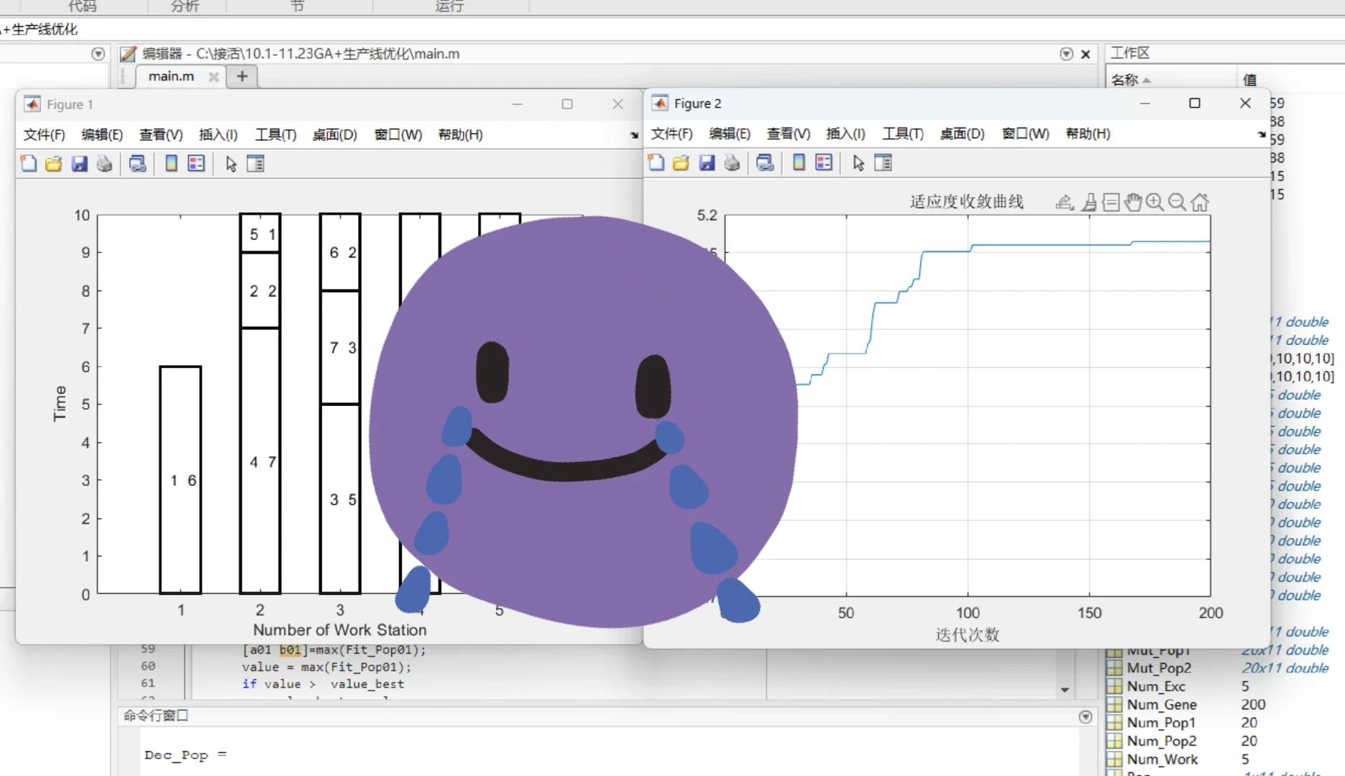Screen dimensions: 1345x776
Task: Click the Link Plot icon in Figure 2
Action: coord(765,163)
